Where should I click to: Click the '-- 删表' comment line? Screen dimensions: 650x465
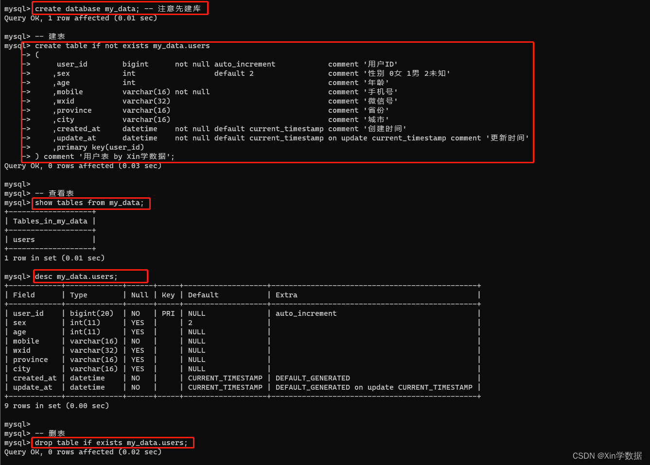tap(50, 433)
